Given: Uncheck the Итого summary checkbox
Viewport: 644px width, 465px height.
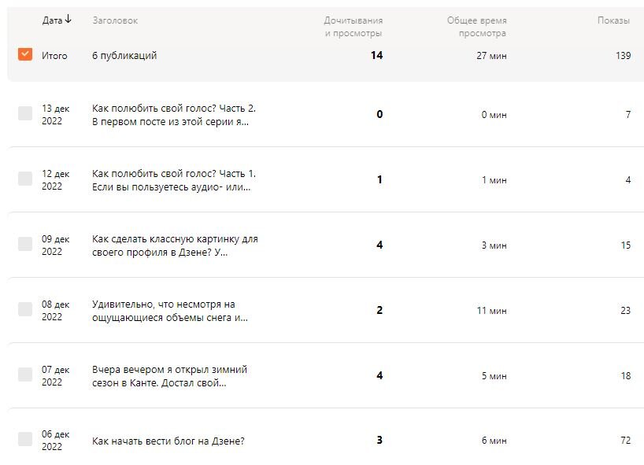Looking at the screenshot, I should 26,55.
